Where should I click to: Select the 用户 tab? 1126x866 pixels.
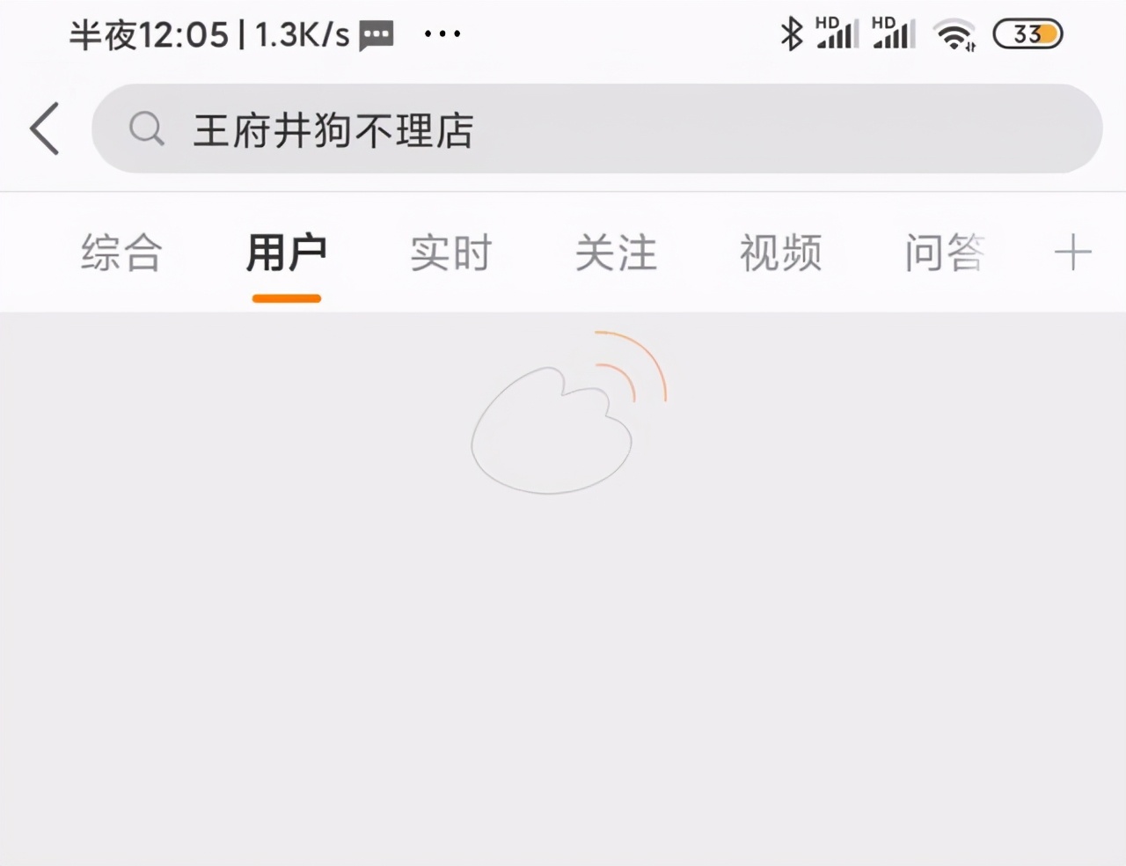coord(287,253)
